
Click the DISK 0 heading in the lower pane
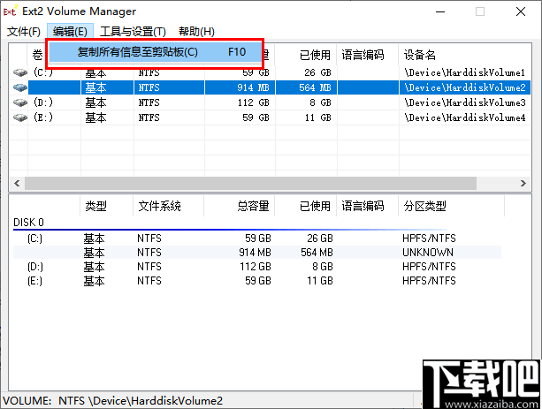[28, 222]
